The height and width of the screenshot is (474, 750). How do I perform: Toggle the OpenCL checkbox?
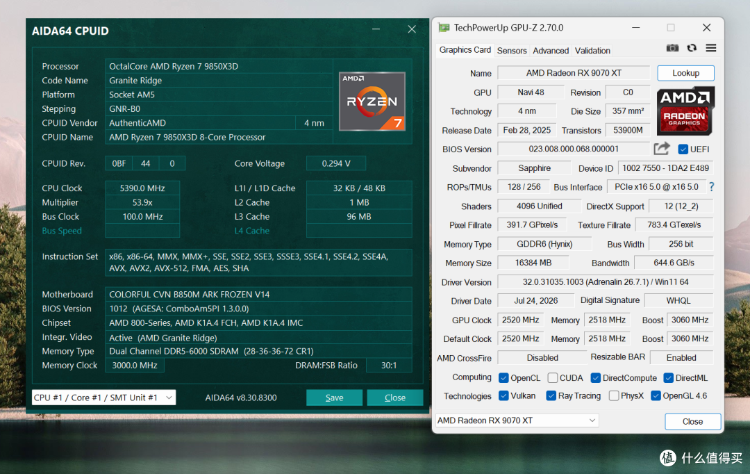tap(503, 378)
